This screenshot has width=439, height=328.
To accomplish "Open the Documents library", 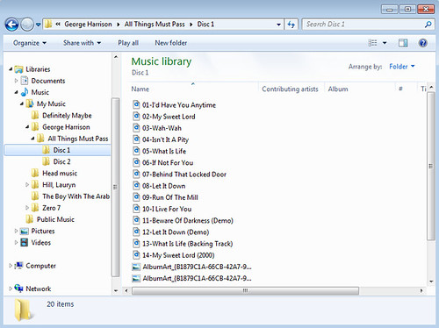I will tap(48, 81).
